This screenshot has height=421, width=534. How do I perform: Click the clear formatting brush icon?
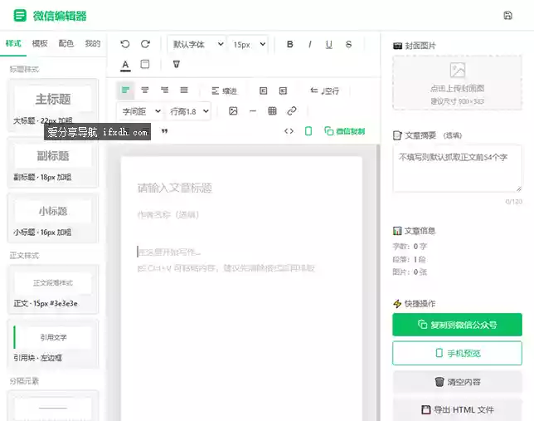pos(176,64)
